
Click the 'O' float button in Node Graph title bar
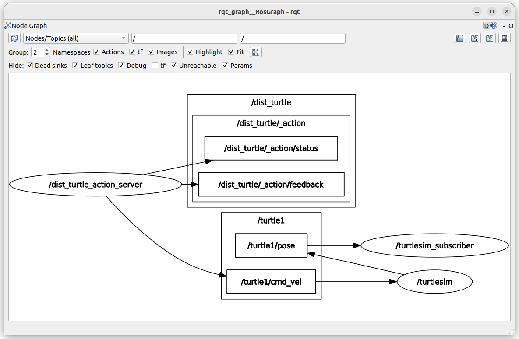tap(511, 26)
